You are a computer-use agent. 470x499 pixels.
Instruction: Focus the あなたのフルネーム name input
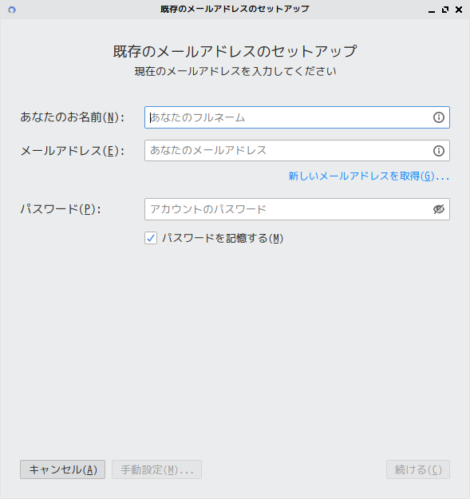pos(297,117)
